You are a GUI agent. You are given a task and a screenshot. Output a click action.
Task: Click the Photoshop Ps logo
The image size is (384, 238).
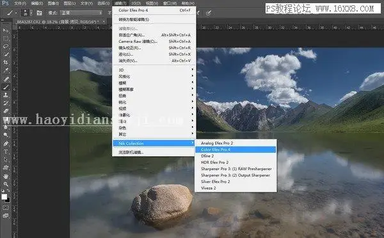coord(5,3)
